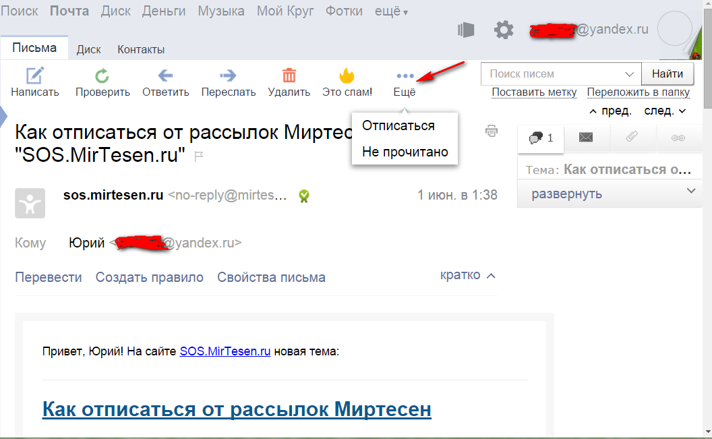Open Музыка in the top navigation
Screen dimensions: 712x439
[x=221, y=11]
